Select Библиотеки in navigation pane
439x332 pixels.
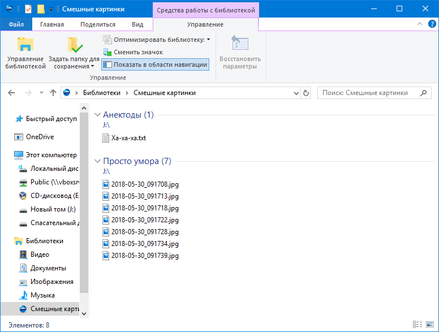point(39,241)
